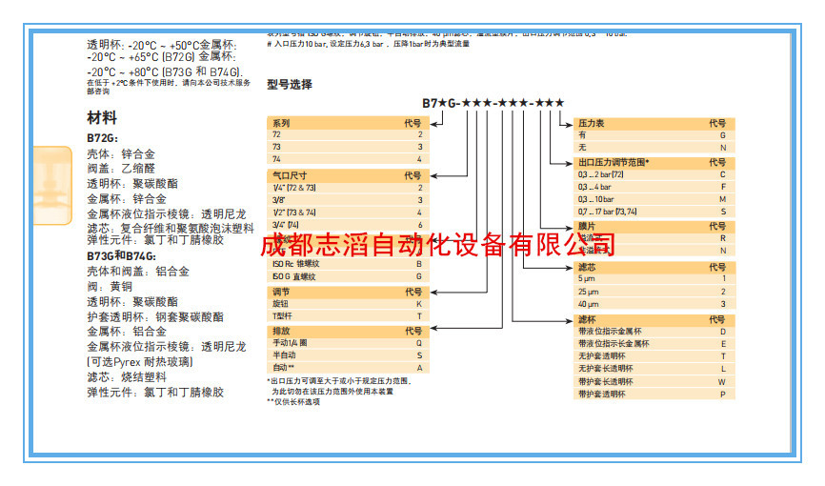
Task: Click thread row 'ISO G 直螺纹'
Action: pos(348,276)
